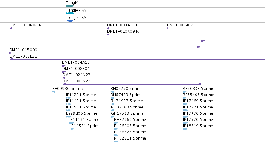The height and width of the screenshot is (143, 265).
Task: Click the Tengl4-RA transcript glyph
Action: pos(70,13)
